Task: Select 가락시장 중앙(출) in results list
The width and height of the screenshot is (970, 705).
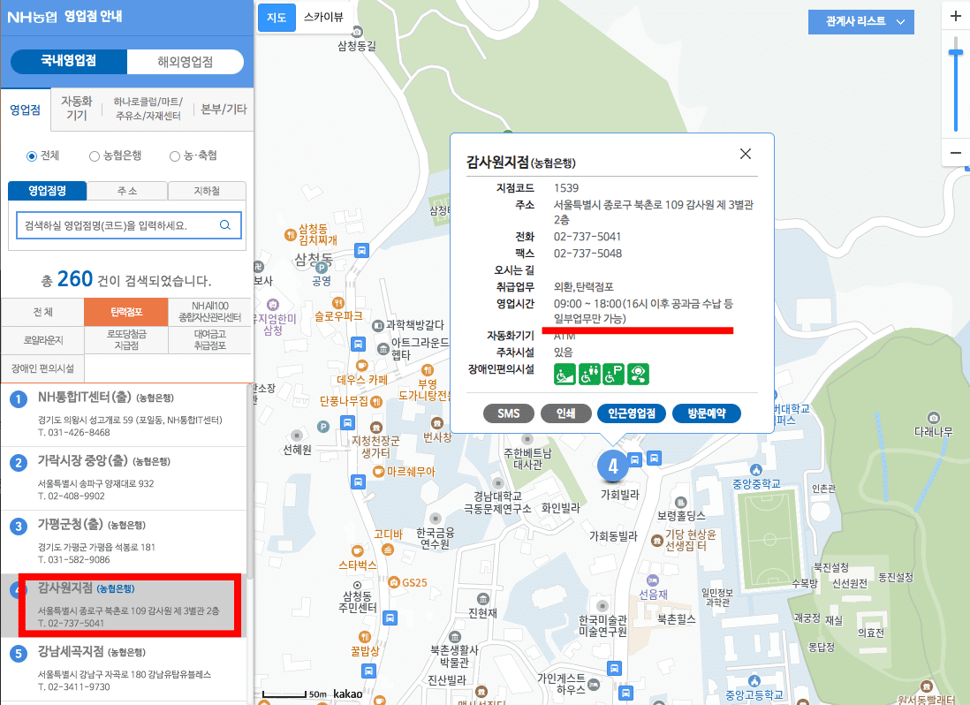Action: pyautogui.click(x=124, y=478)
